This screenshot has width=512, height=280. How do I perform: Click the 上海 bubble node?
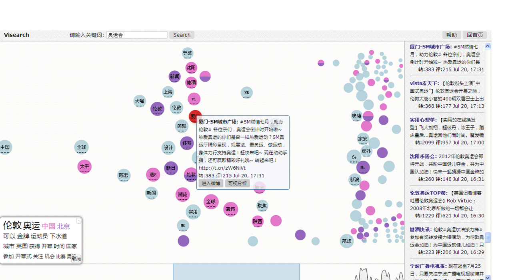[x=168, y=92]
